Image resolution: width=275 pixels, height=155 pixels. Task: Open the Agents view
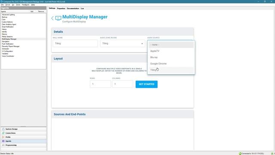[24, 141]
